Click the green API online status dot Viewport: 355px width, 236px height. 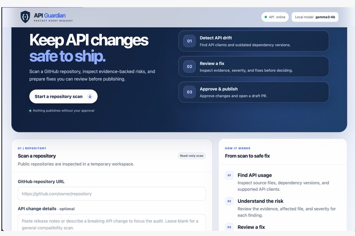pos(266,17)
